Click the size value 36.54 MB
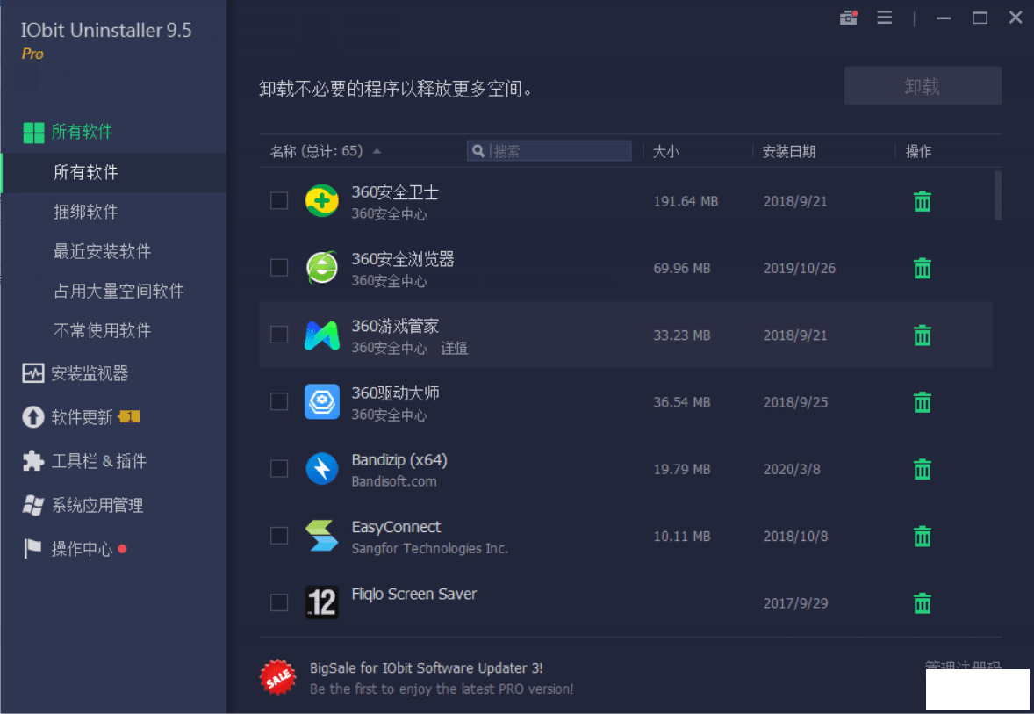This screenshot has height=714, width=1034. click(x=682, y=402)
